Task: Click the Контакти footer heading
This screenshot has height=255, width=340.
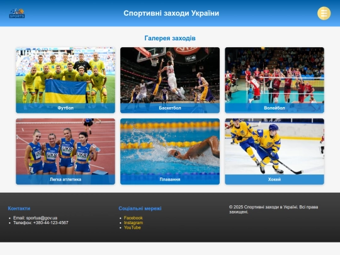Action: [19, 208]
